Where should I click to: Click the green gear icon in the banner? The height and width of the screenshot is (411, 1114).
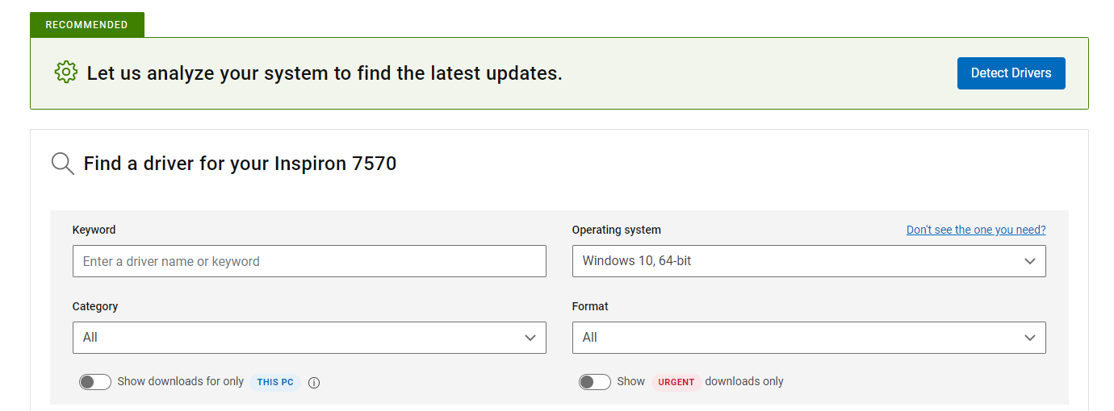pos(65,73)
